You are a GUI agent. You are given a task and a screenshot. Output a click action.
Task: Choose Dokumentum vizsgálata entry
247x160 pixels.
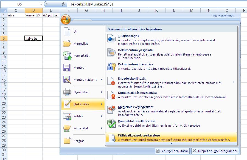coord(171,54)
